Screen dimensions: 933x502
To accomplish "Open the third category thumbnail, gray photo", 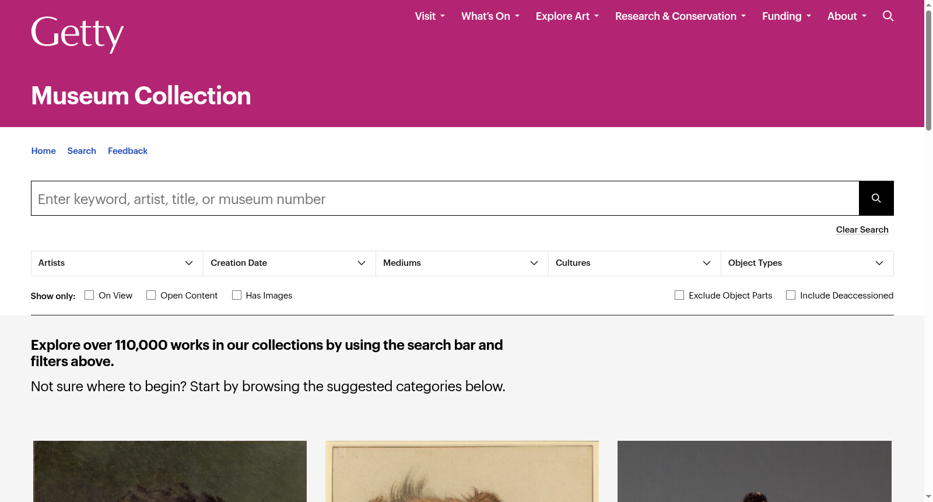I will tap(755, 471).
